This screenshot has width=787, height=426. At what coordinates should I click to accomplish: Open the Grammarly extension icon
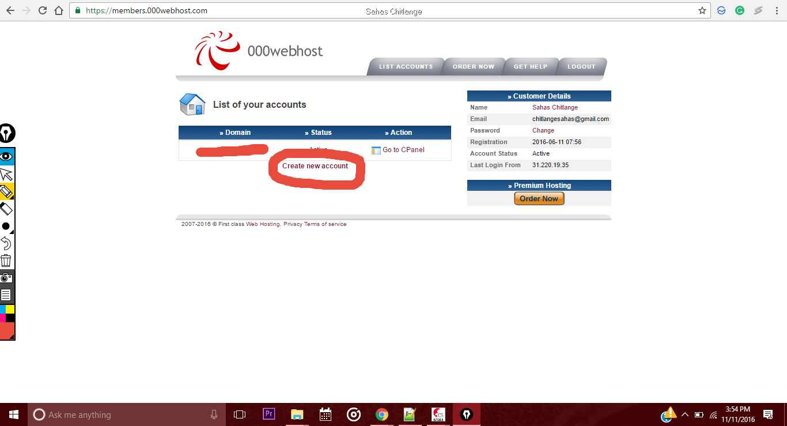740,10
